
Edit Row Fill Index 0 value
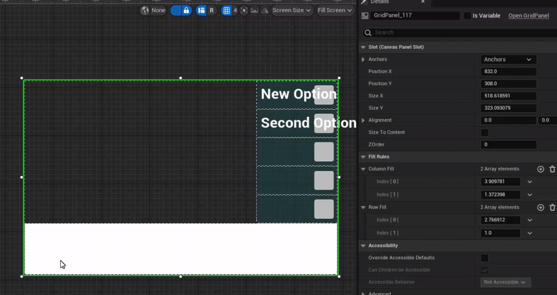pyautogui.click(x=500, y=220)
